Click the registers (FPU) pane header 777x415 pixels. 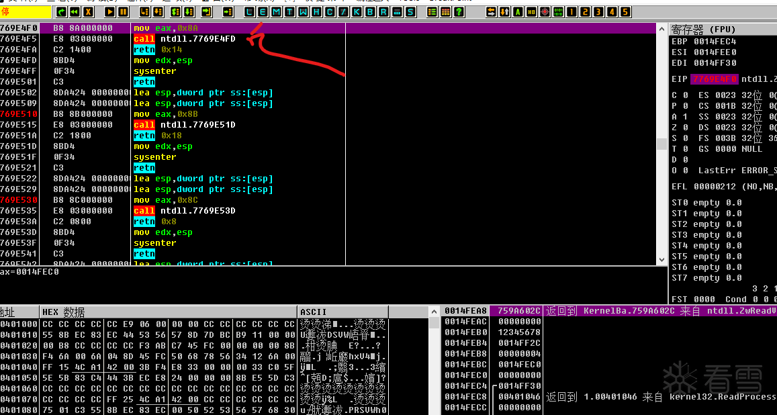click(x=723, y=30)
